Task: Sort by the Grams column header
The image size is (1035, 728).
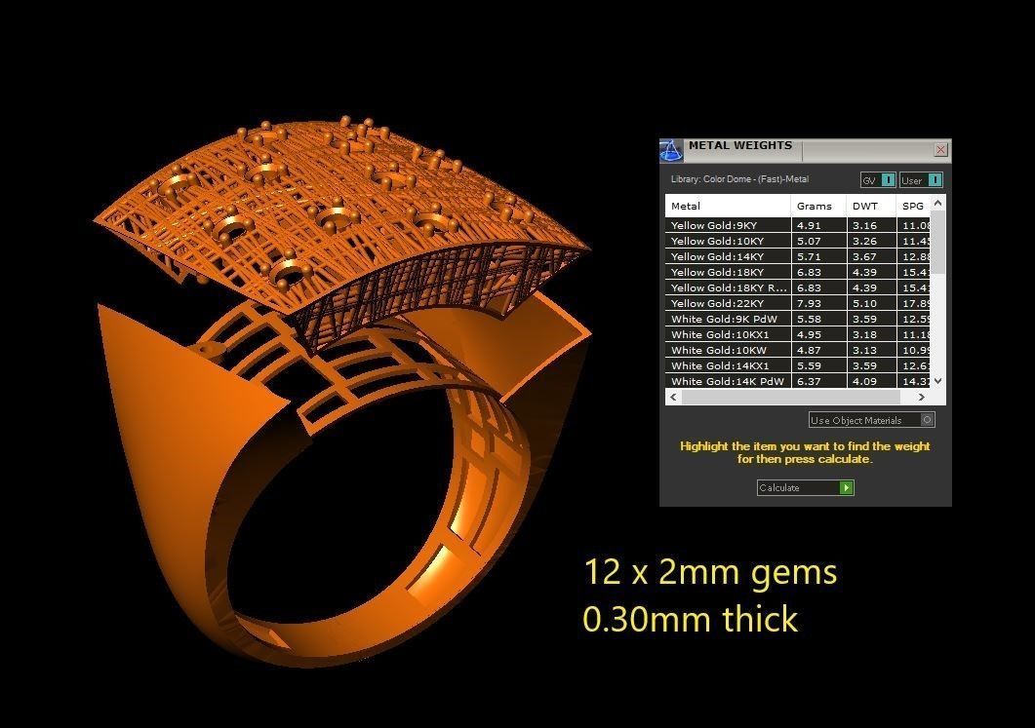Action: coord(818,206)
